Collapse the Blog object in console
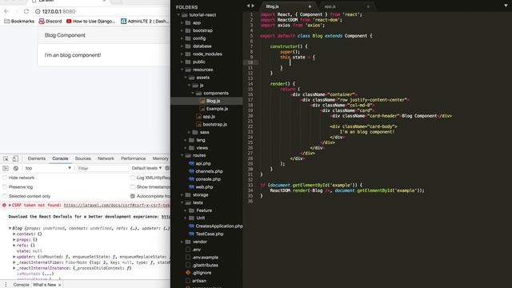Viewport: 512px width, 288px height. [x=10, y=228]
